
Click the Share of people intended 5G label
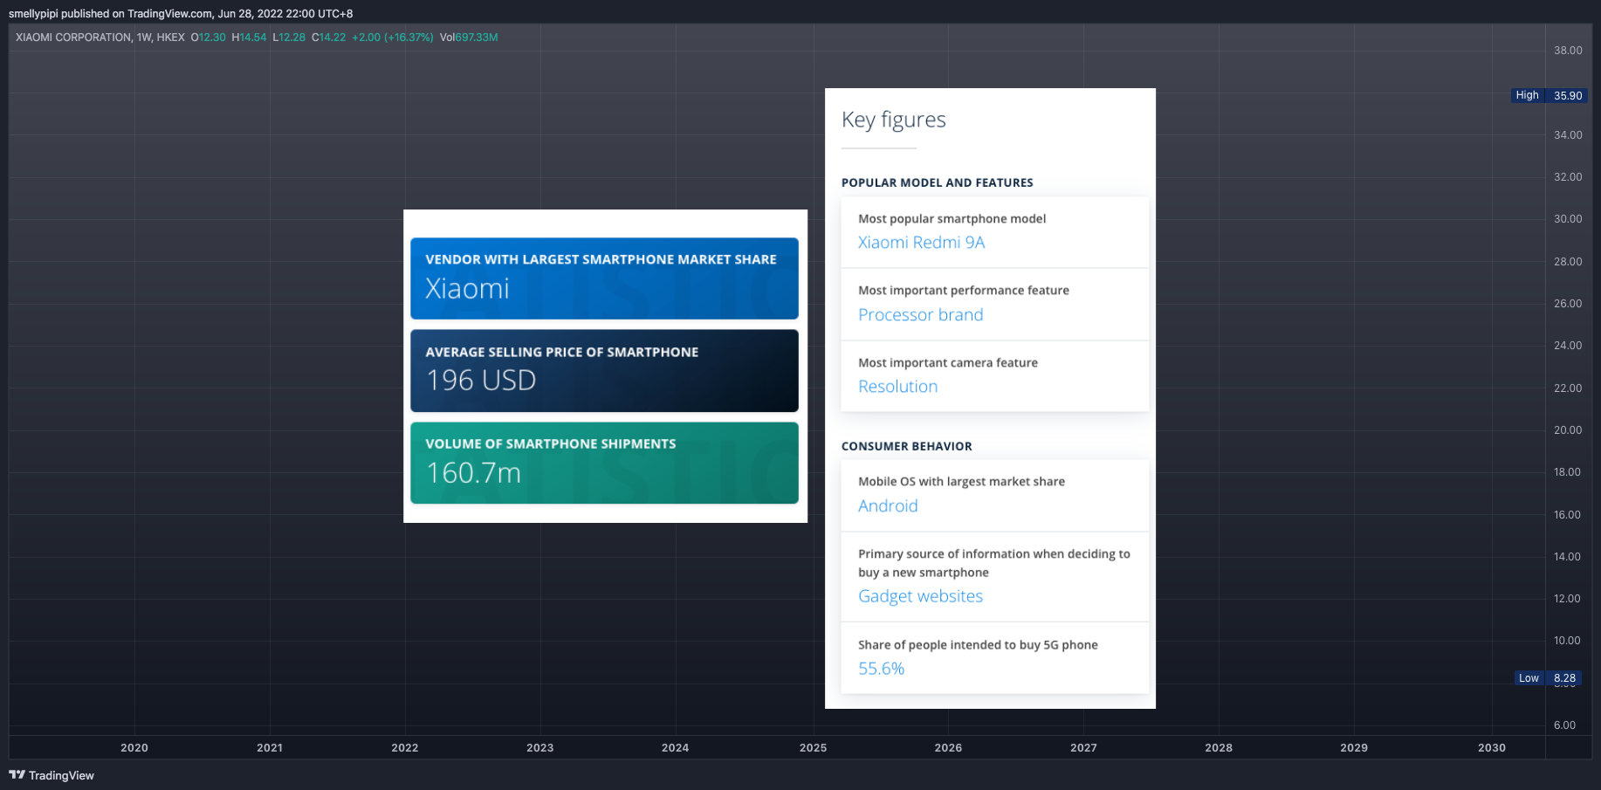[x=978, y=645]
